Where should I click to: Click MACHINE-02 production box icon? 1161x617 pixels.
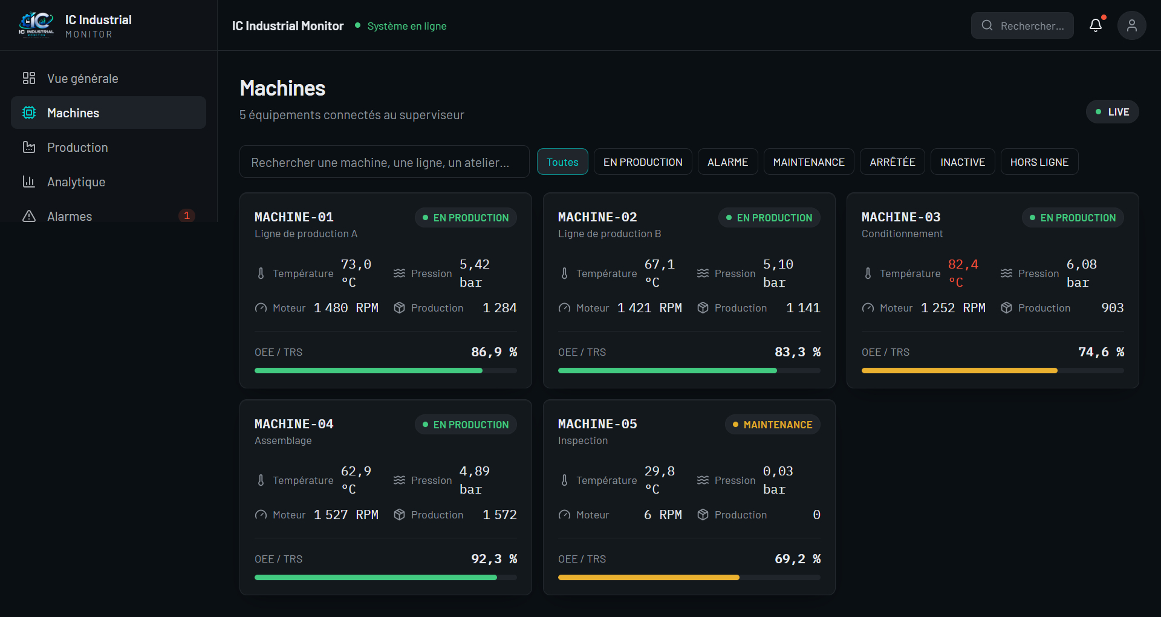pos(703,308)
